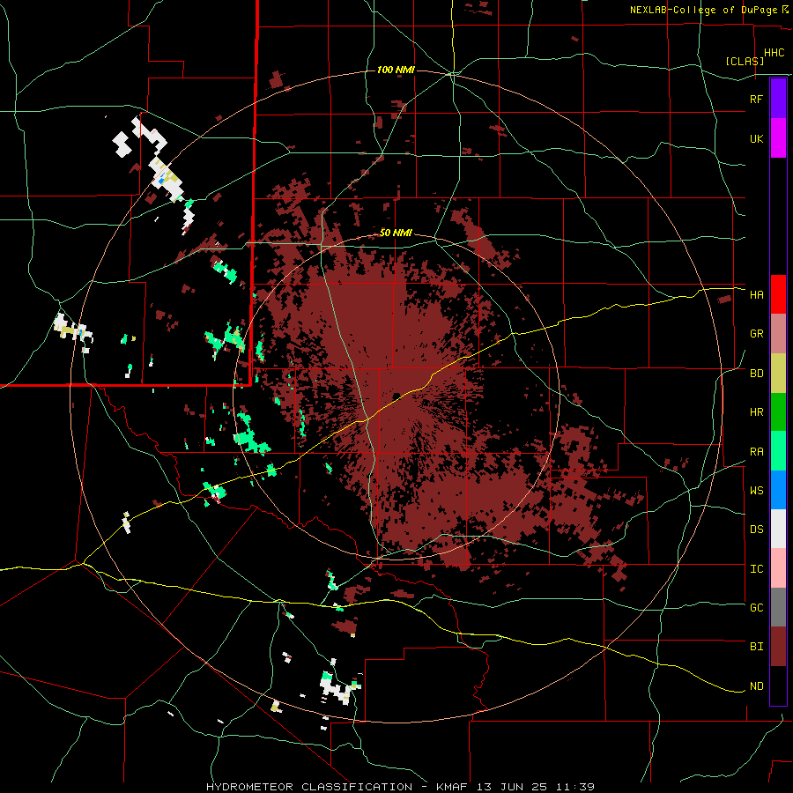The height and width of the screenshot is (793, 793).
Task: Click the "HR" legend label
Action: [x=756, y=412]
